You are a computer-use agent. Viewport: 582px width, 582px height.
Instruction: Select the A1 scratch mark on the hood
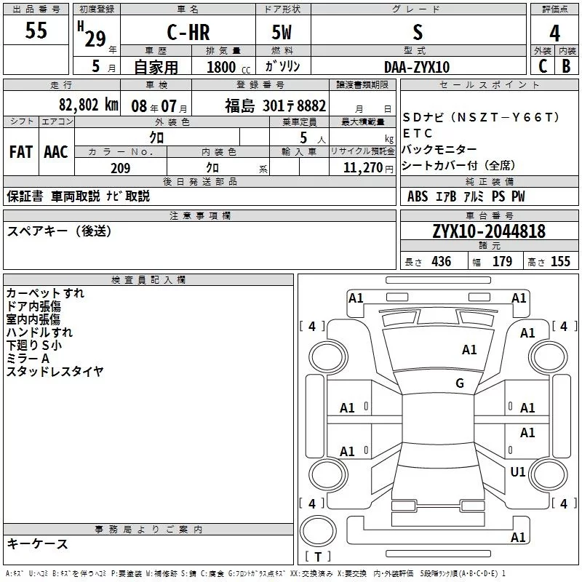click(x=469, y=350)
